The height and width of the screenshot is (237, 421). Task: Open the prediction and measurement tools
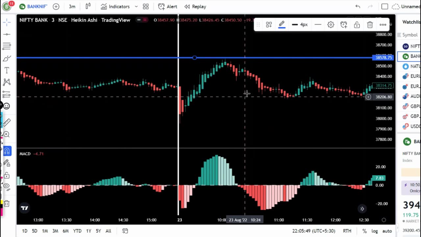[x=7, y=94]
